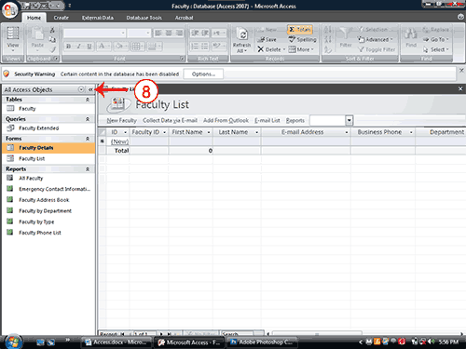Select the Emergency Contact Information report
The height and width of the screenshot is (349, 466).
coord(48,189)
